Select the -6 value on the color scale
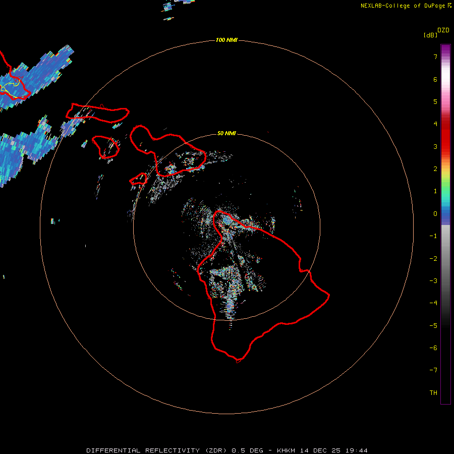Screen dimensions: 454x454 coord(433,348)
